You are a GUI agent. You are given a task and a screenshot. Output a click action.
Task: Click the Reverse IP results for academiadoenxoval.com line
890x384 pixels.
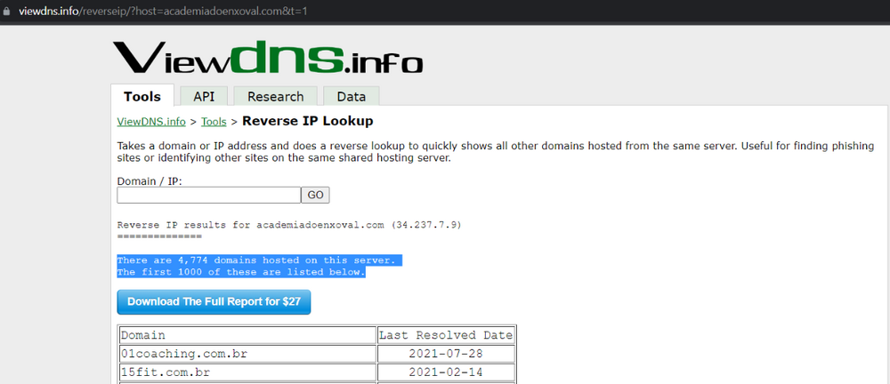click(x=289, y=225)
